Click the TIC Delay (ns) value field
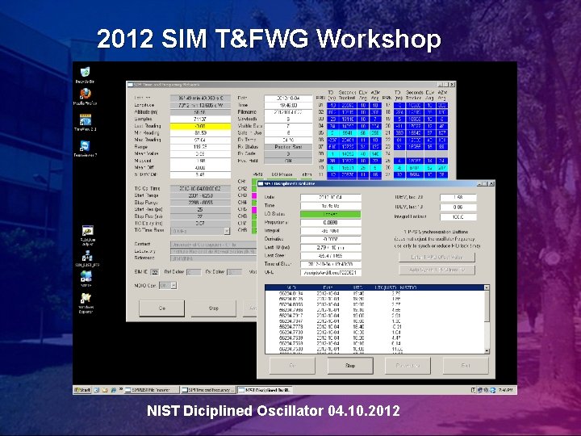 coord(200,224)
